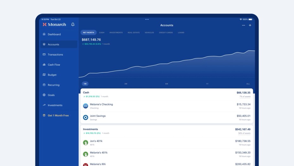Click the Wi-Fi status icon
Image resolution: width=294 pixels, height=166 pixels.
tap(241, 19)
